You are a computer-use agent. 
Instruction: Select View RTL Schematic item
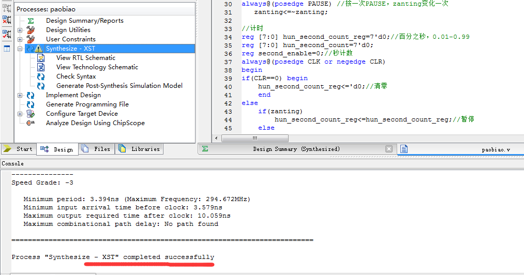click(x=85, y=58)
